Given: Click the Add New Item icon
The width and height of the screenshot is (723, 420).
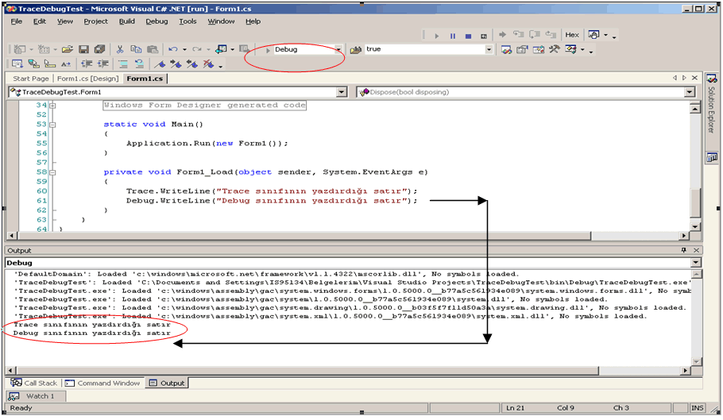Looking at the screenshot, I should click(44, 49).
